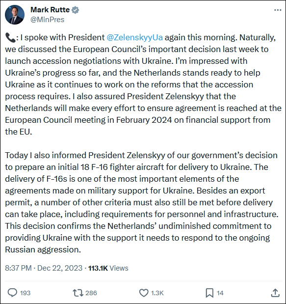286x304 pixels.
Task: Click the share upload icon
Action: coord(275,293)
